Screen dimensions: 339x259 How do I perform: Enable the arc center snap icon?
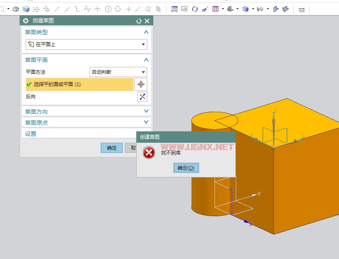coord(108,9)
